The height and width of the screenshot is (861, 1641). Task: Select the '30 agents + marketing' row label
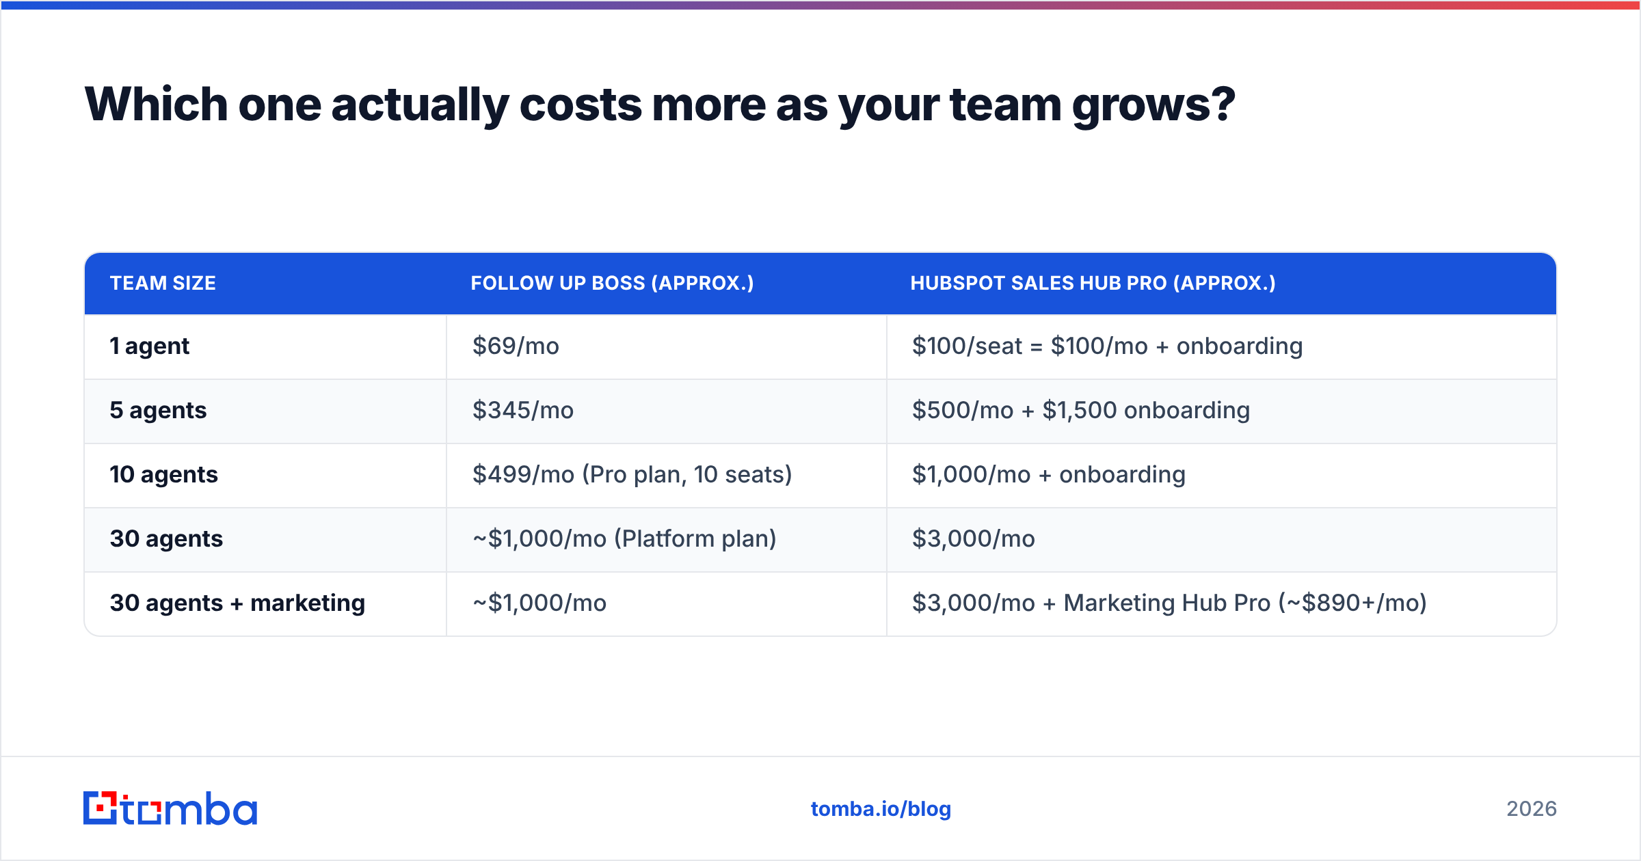pos(237,603)
